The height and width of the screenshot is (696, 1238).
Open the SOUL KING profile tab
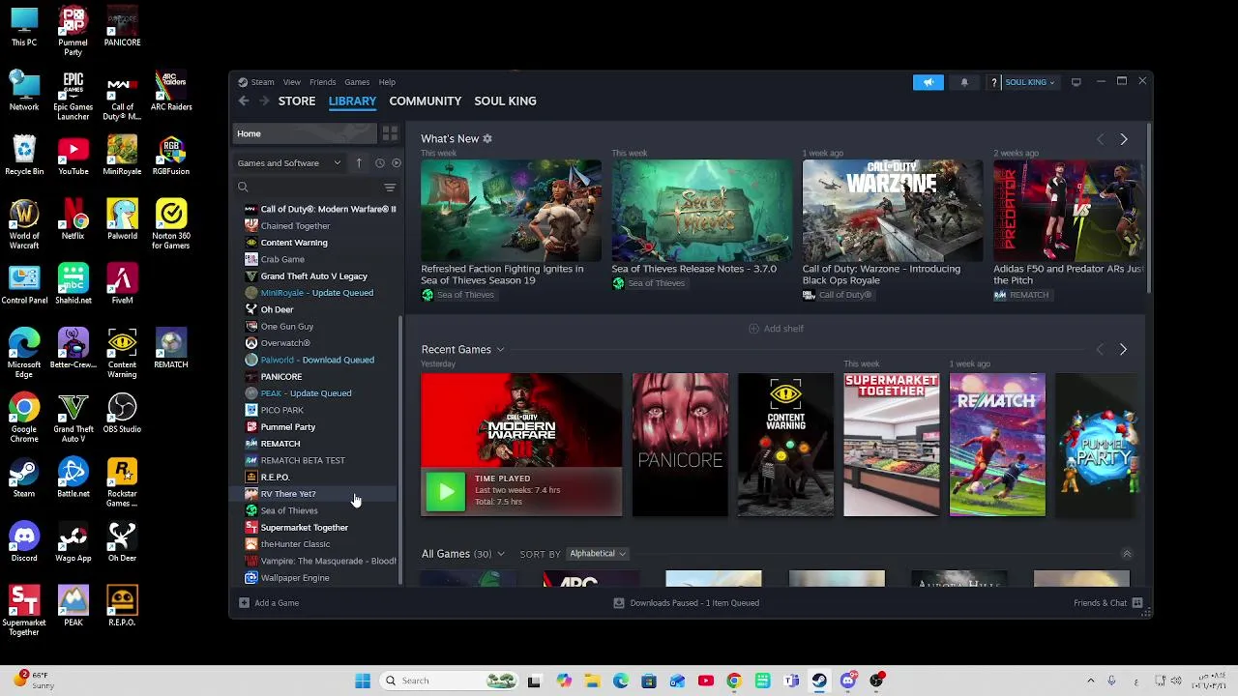click(x=505, y=101)
